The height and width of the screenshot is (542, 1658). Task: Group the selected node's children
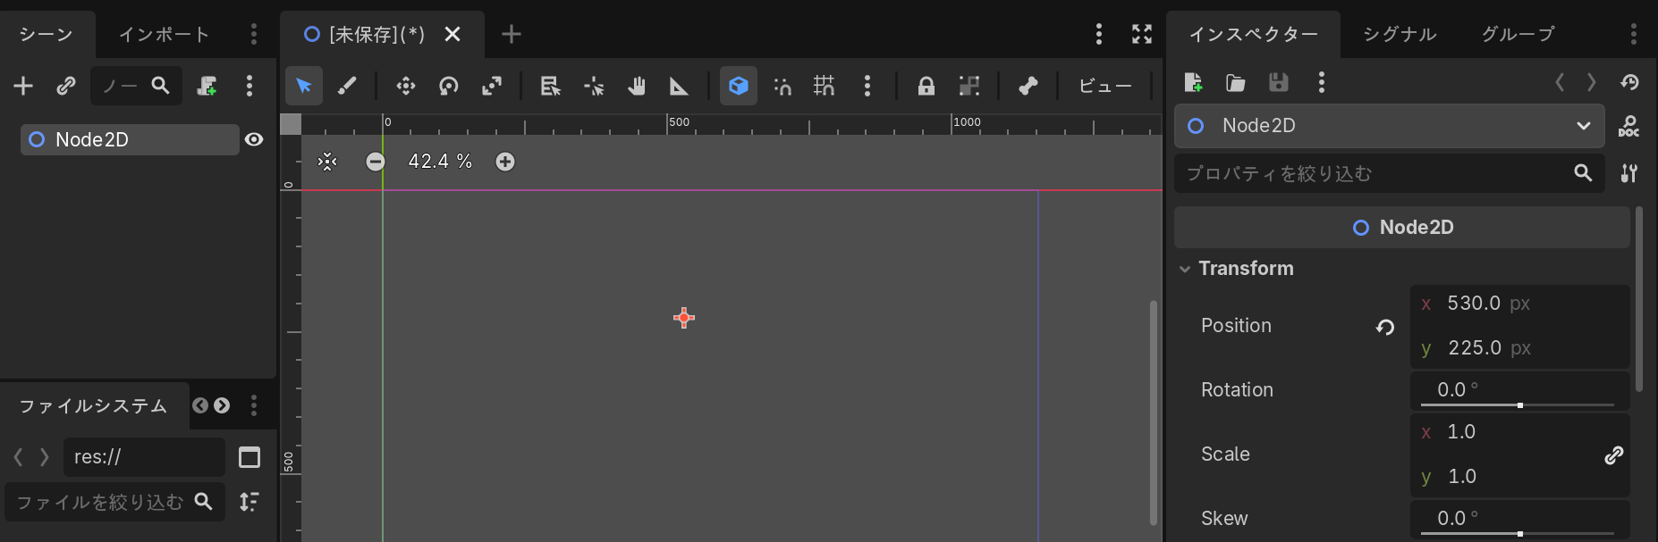coord(969,86)
